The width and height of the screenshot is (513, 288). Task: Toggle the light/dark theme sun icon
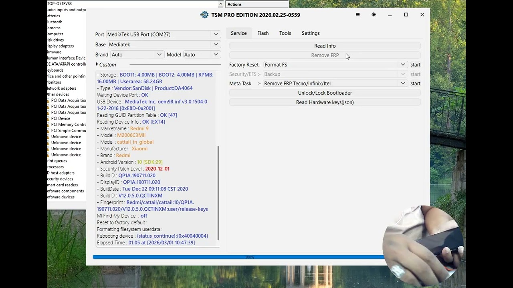[x=374, y=15]
